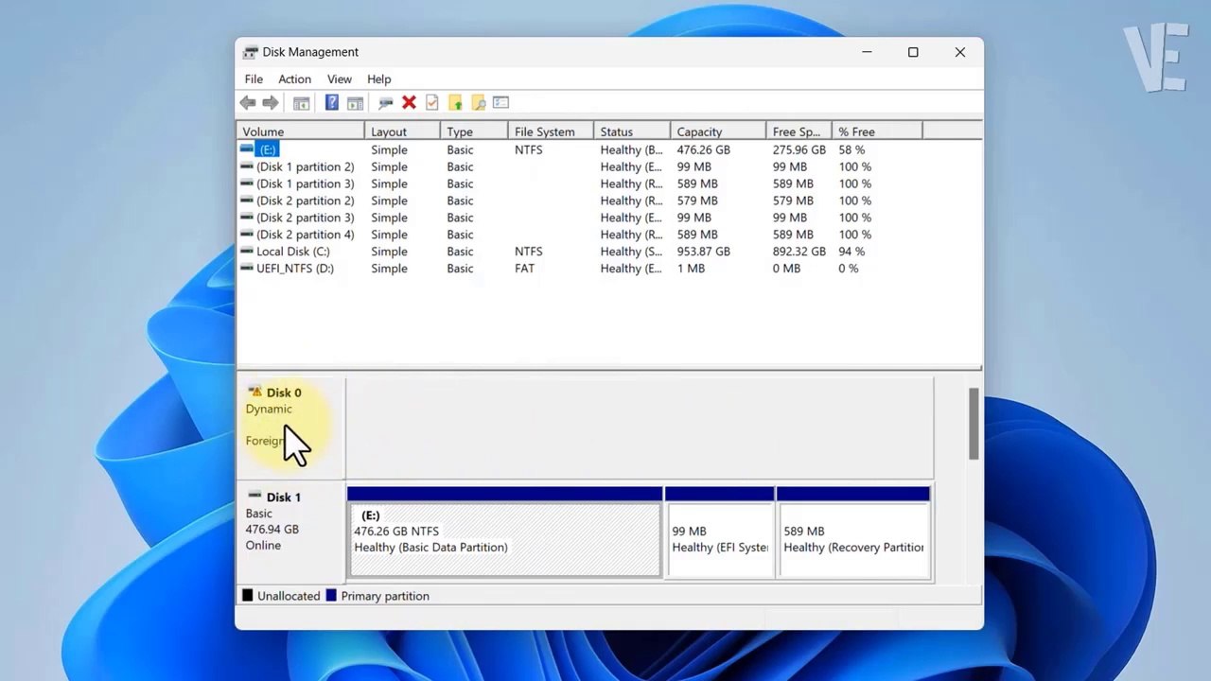This screenshot has width=1211, height=681.
Task: Click the drive icon of the (E:) volume row
Action: tap(247, 149)
